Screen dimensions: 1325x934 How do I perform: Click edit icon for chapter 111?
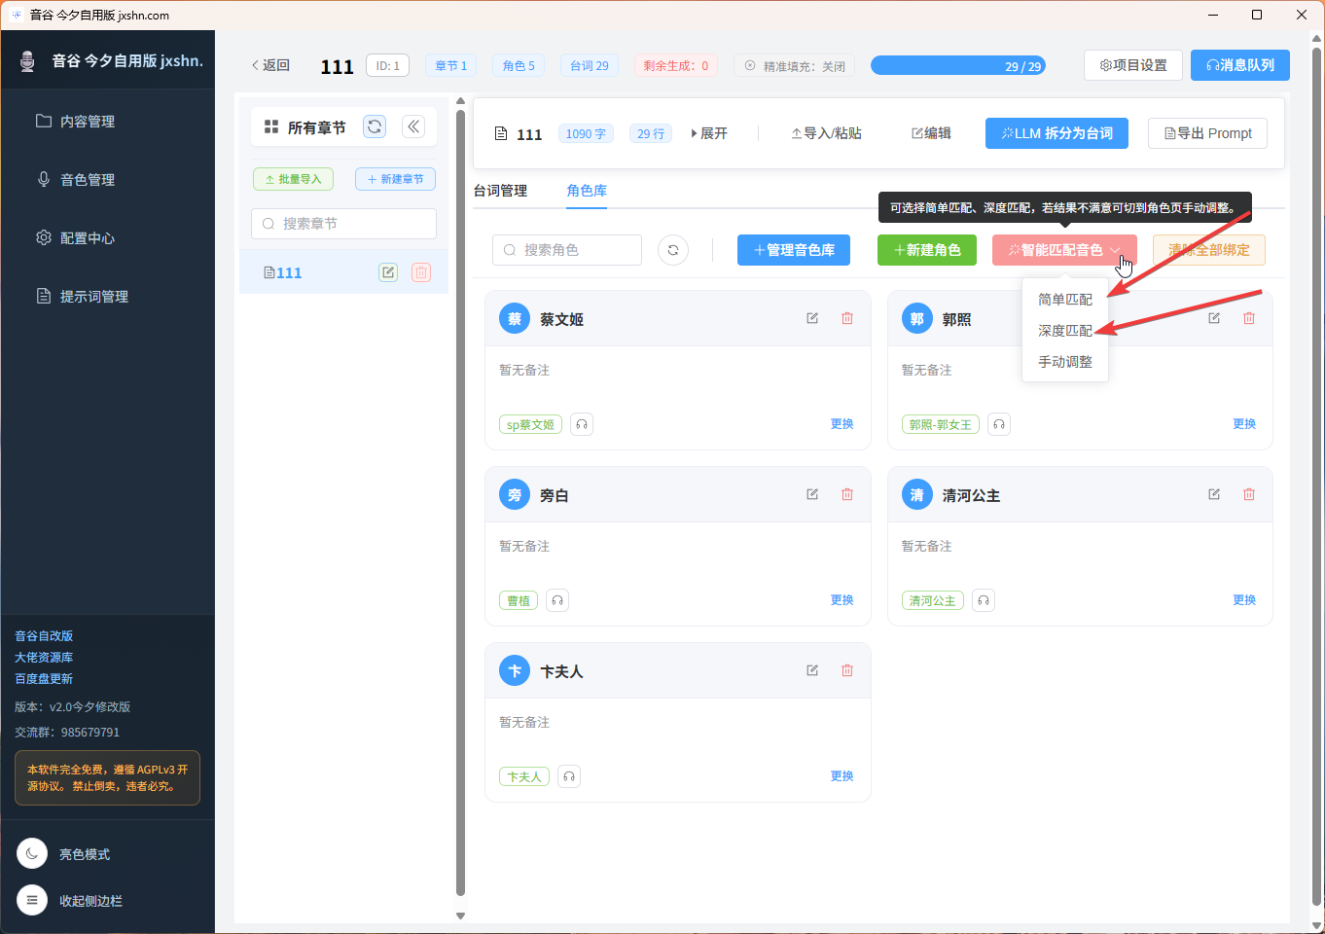pos(388,272)
